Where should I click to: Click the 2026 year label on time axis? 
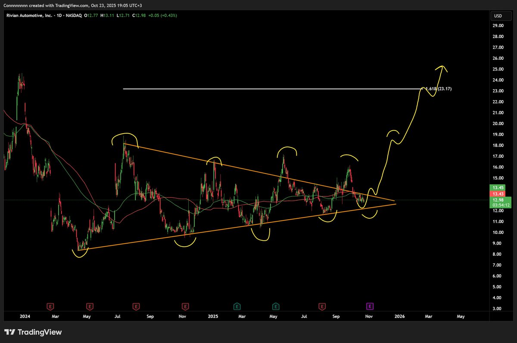pyautogui.click(x=399, y=316)
